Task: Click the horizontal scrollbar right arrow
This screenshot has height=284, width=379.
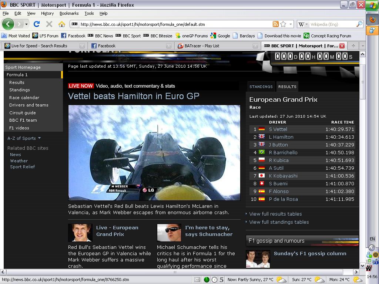Action: 356,272
